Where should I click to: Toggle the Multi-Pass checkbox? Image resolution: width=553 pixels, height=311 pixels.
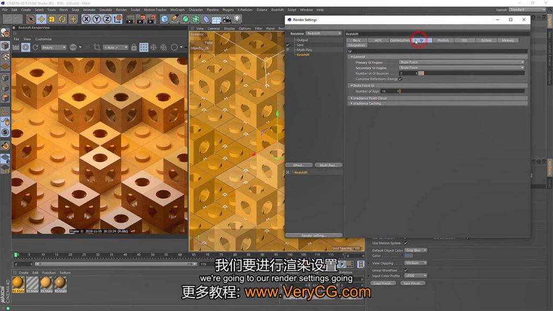coord(288,50)
